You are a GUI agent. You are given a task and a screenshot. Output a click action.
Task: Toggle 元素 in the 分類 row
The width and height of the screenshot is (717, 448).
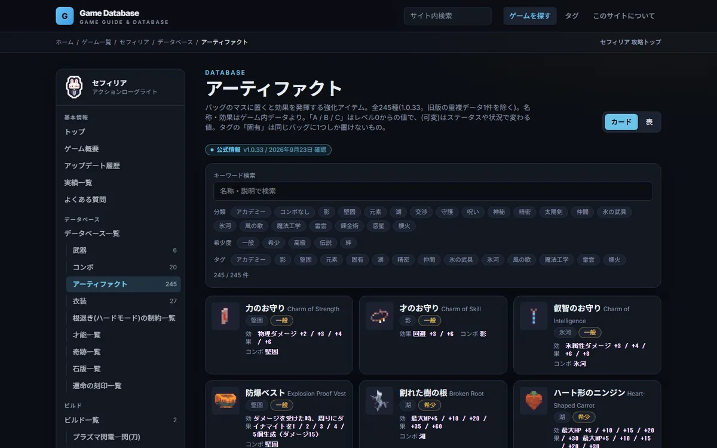(x=375, y=212)
